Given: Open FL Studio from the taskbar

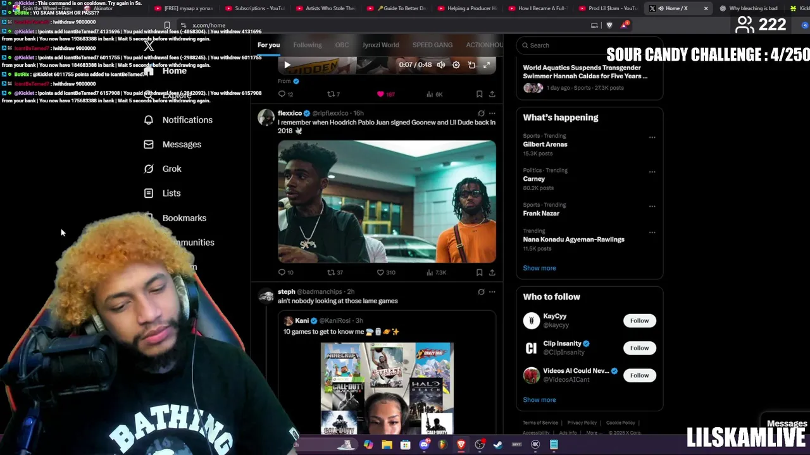Looking at the screenshot, I should click(442, 445).
